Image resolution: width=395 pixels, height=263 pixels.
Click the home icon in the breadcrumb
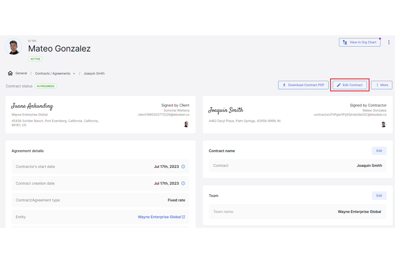tap(10, 73)
